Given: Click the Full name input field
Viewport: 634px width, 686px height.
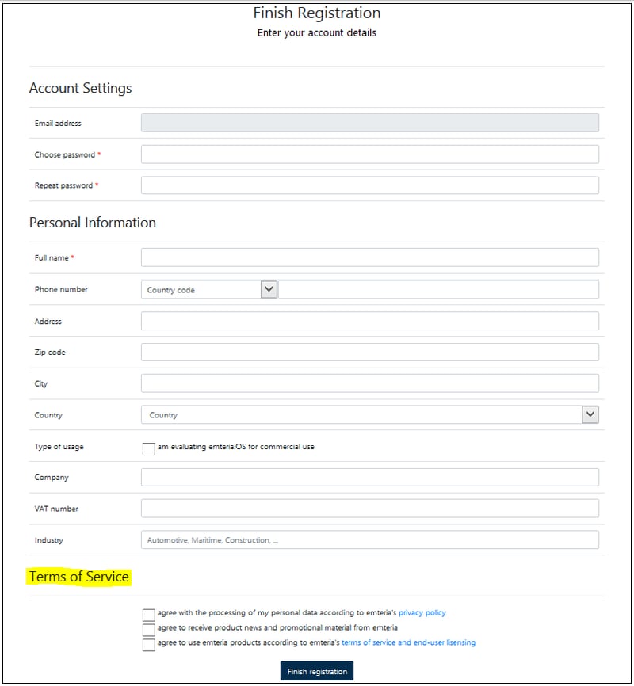Looking at the screenshot, I should (369, 257).
